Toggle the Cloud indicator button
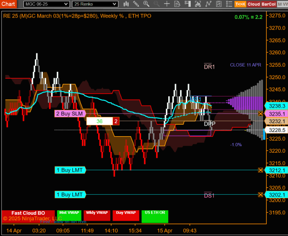Viewport: 288px width, 236px height. point(253,4)
